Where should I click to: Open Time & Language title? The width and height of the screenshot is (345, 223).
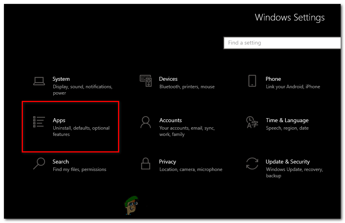[x=287, y=121]
